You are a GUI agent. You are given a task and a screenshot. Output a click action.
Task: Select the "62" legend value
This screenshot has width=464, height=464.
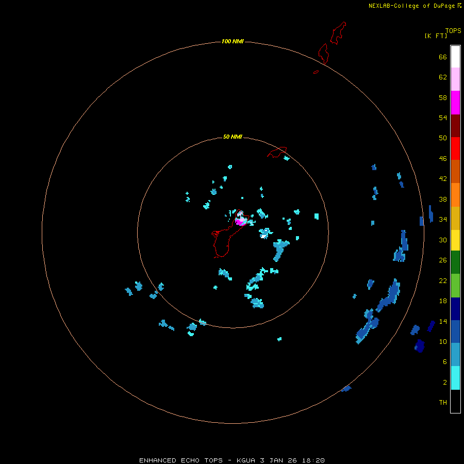pyautogui.click(x=443, y=77)
